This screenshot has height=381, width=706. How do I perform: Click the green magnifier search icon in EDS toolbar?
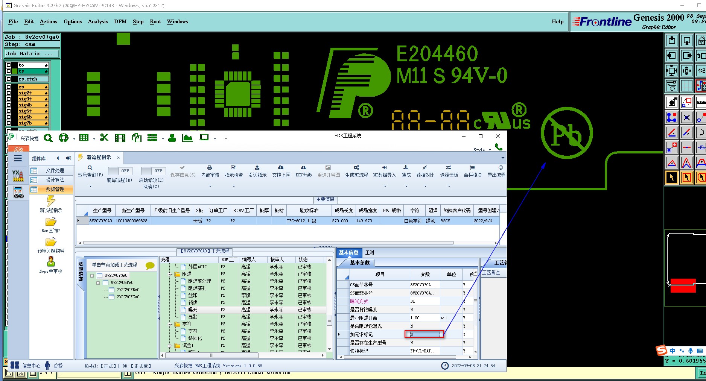click(x=48, y=138)
